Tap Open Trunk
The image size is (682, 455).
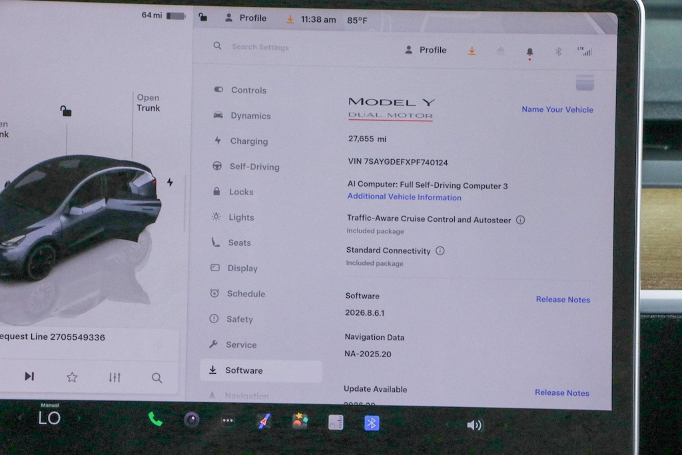[149, 103]
